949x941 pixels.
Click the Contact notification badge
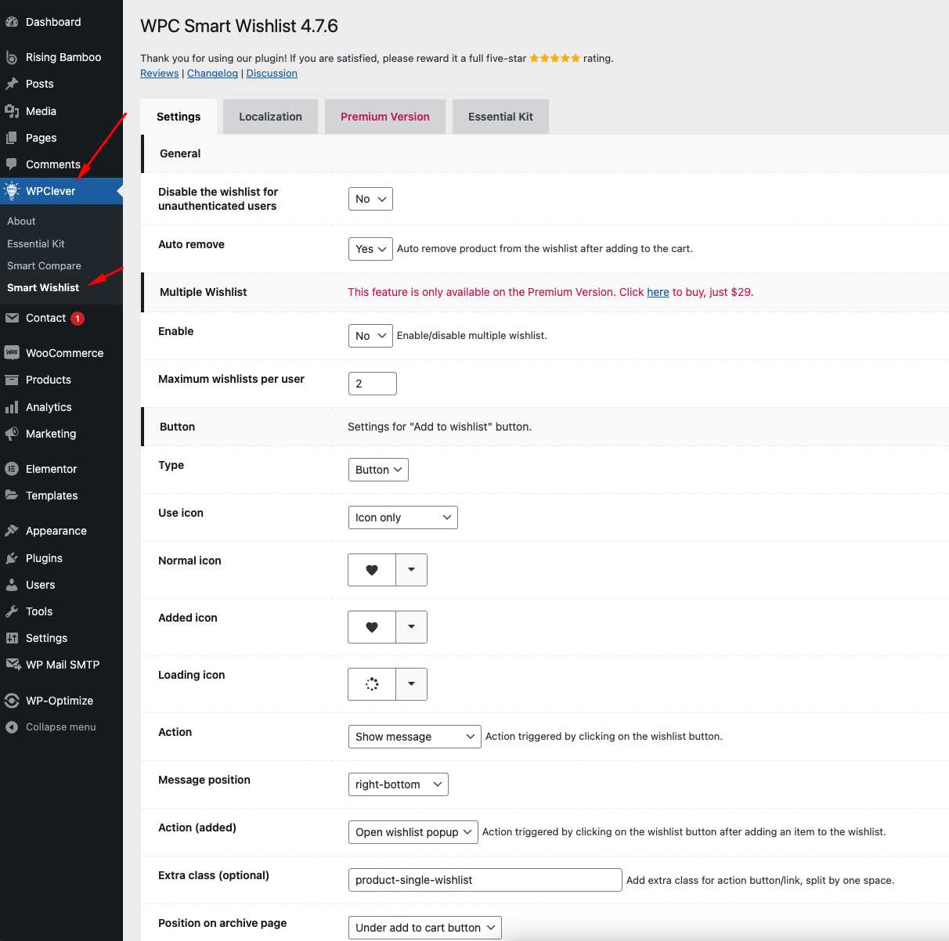pyautogui.click(x=78, y=318)
